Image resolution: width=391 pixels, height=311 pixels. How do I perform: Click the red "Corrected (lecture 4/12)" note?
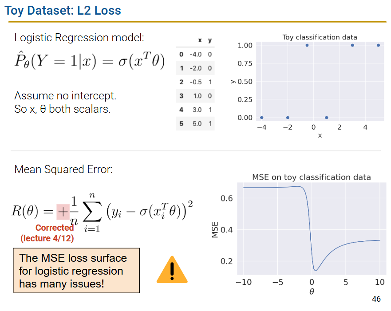coord(54,232)
